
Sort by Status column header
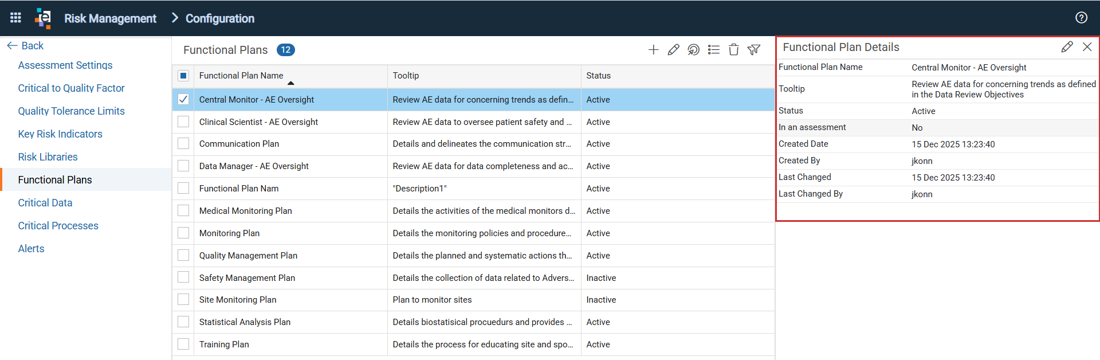[x=598, y=76]
